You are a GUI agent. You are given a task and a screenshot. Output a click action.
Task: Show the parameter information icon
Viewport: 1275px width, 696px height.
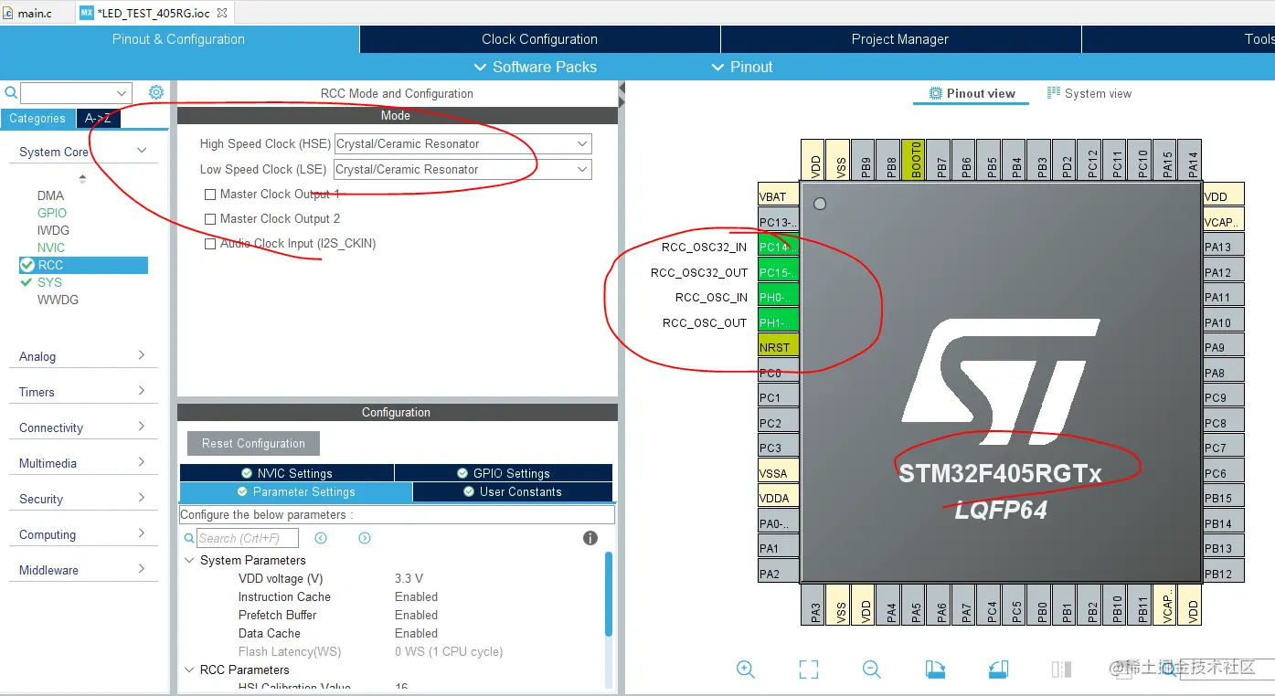(590, 538)
